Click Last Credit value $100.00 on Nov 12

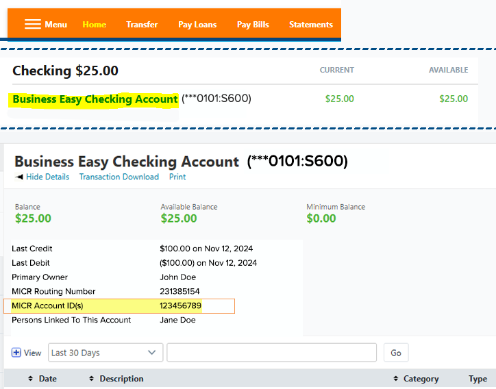click(206, 249)
